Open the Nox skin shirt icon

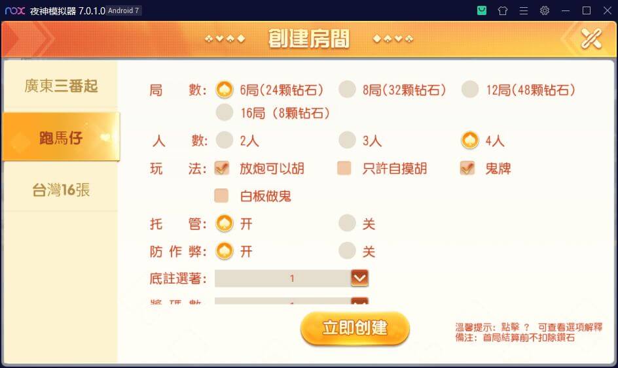(503, 10)
